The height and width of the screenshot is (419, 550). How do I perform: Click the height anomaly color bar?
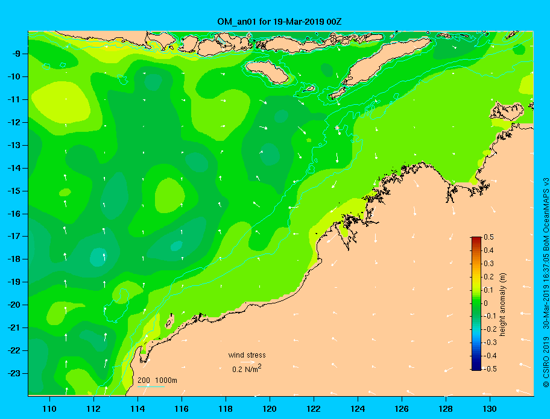point(476,303)
